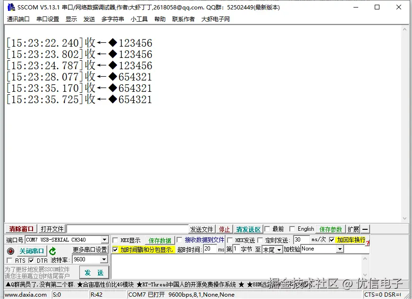Click the SSCOM application icon in the title bar

point(10,7)
